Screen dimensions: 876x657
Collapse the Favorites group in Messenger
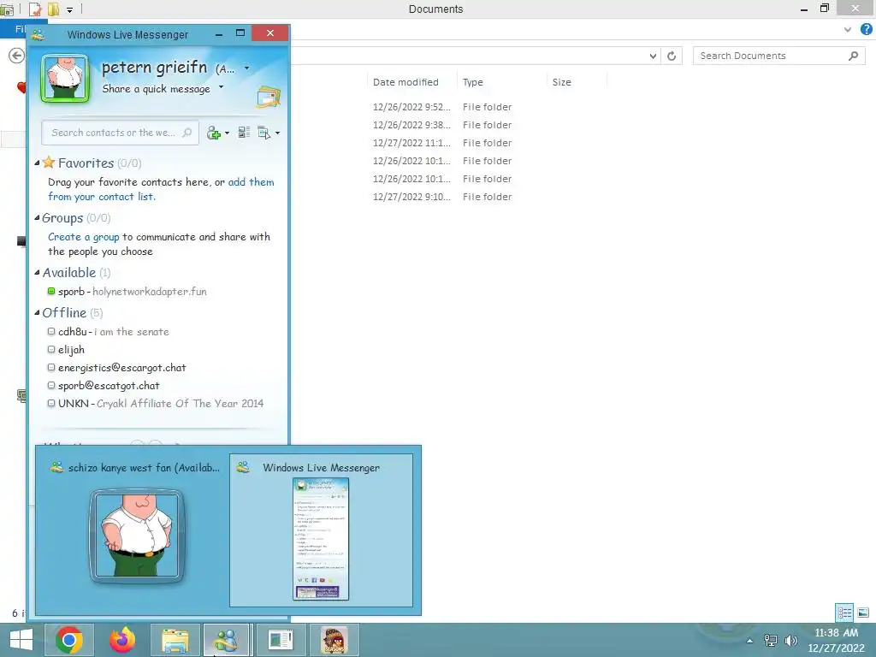point(38,163)
